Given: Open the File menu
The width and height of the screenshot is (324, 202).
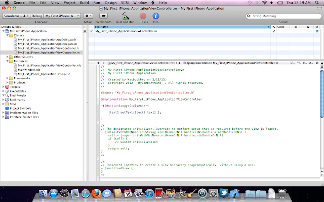Looking at the screenshot, I should click(32, 3).
